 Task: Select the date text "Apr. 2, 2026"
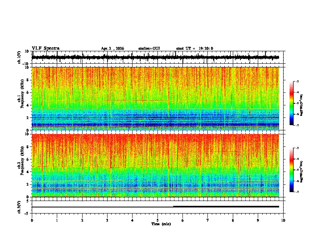112,48
